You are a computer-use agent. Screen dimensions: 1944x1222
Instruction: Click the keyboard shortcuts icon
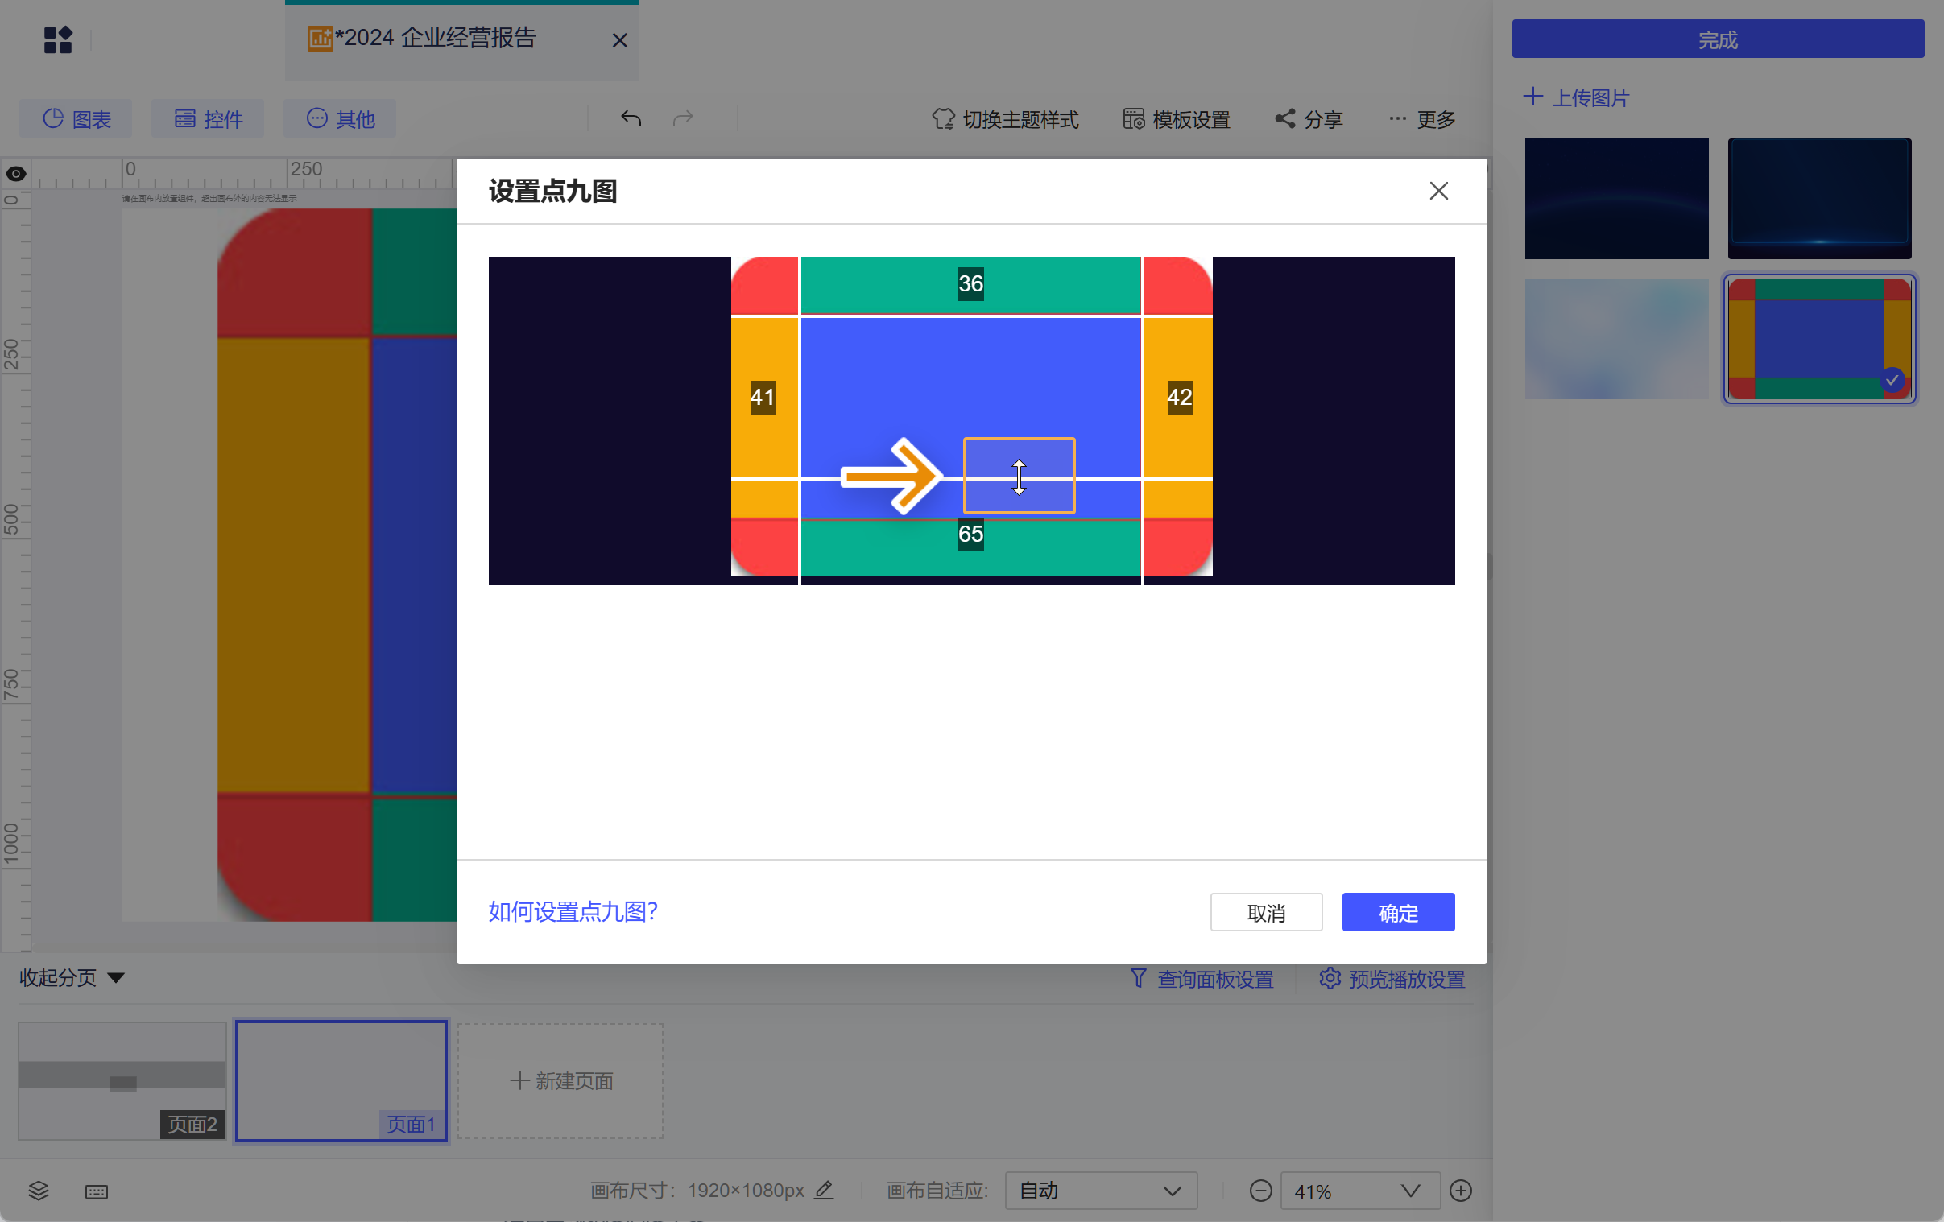(96, 1191)
